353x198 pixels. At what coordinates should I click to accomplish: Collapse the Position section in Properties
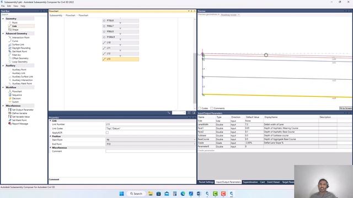[50, 136]
